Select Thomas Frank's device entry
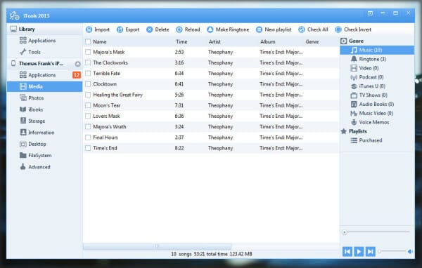This screenshot has height=268, width=422. pos(41,64)
